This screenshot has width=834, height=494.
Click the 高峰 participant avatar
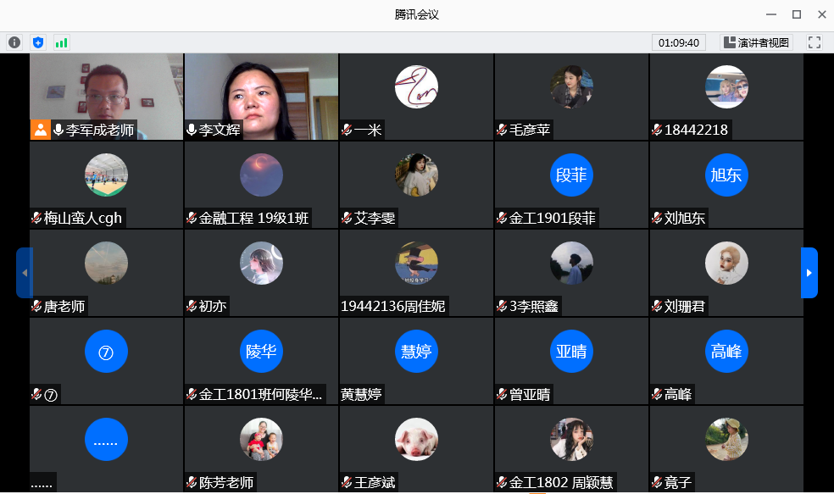click(726, 352)
